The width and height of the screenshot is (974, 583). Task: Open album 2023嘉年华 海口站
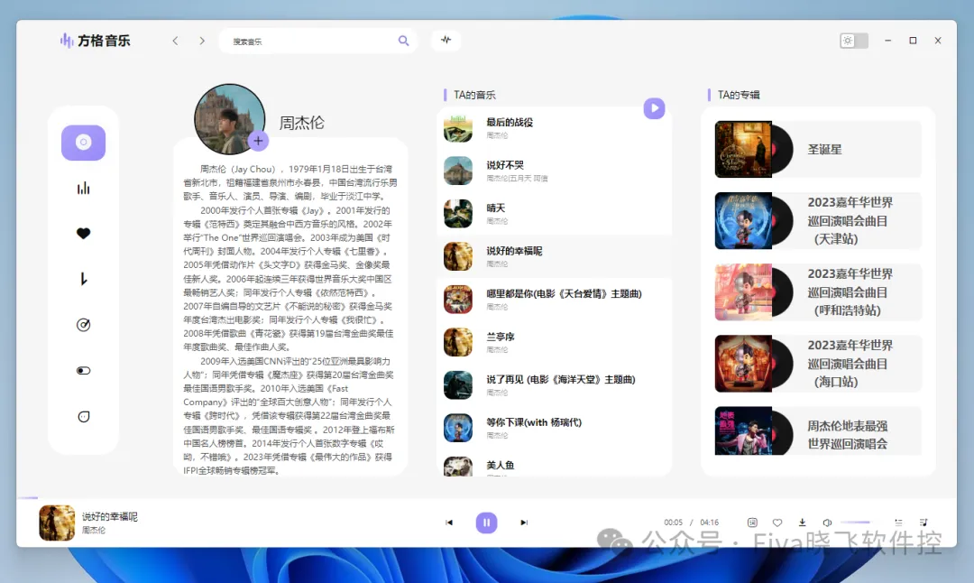817,364
